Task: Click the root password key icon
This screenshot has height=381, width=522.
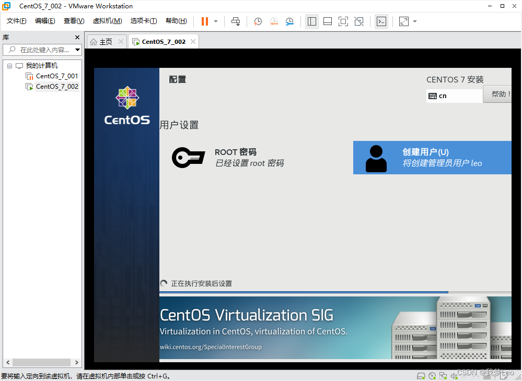Action: (188, 158)
